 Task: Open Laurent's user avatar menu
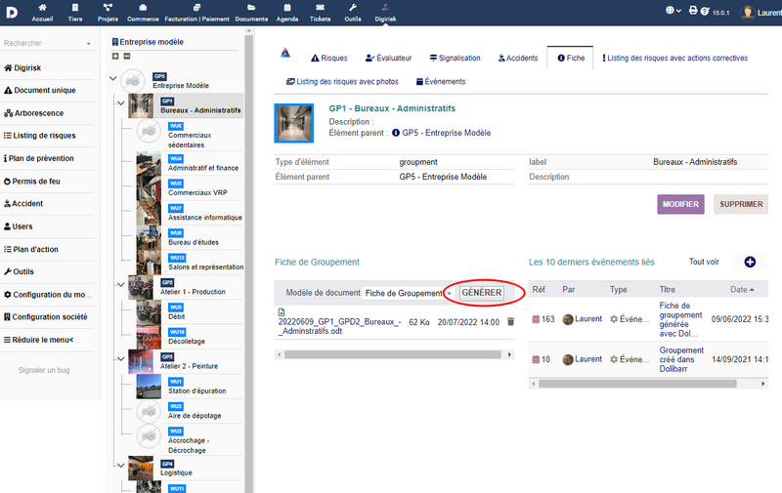pyautogui.click(x=747, y=13)
